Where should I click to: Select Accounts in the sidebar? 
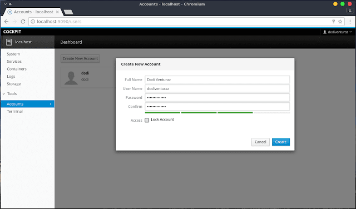(x=27, y=104)
